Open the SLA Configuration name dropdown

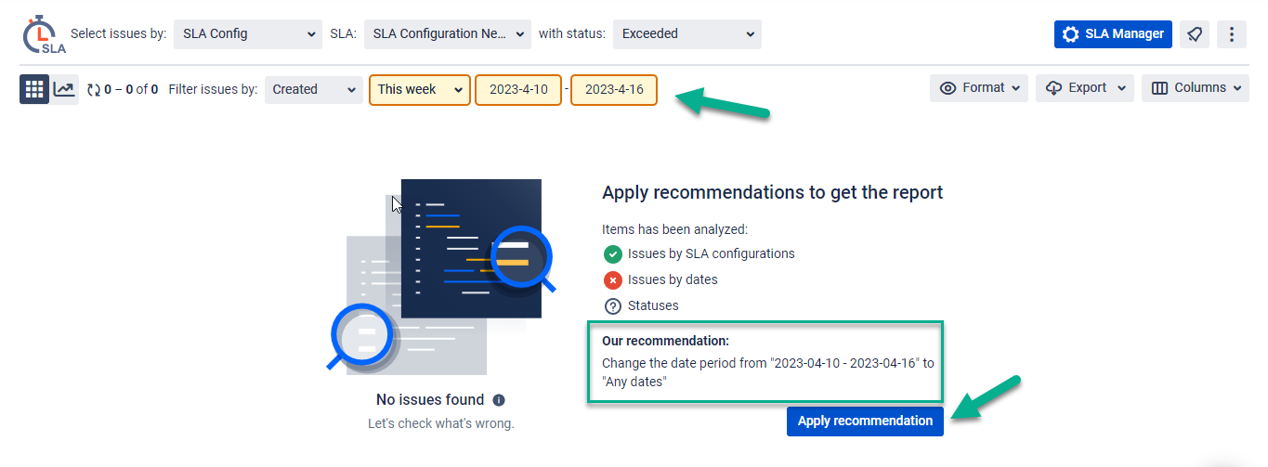click(448, 34)
